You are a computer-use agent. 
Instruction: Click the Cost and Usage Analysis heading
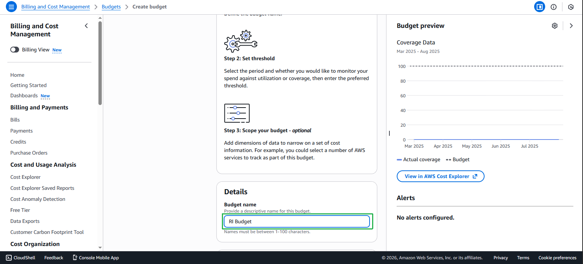click(43, 165)
